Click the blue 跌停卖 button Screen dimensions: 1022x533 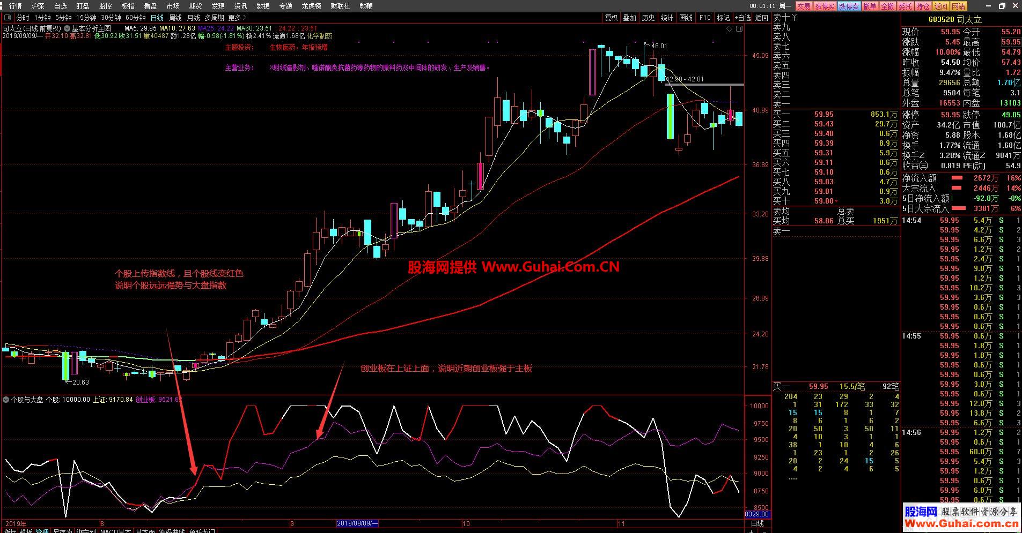coord(849,6)
